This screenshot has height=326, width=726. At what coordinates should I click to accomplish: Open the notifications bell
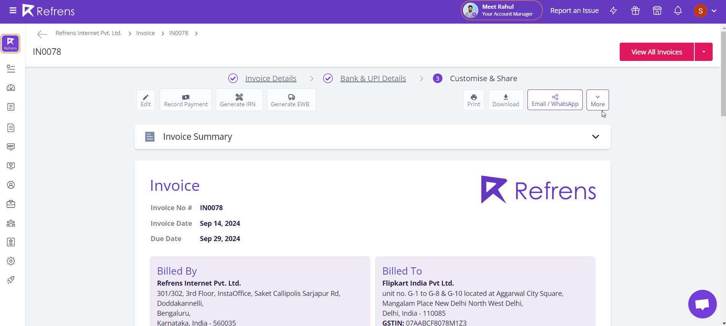pyautogui.click(x=678, y=11)
